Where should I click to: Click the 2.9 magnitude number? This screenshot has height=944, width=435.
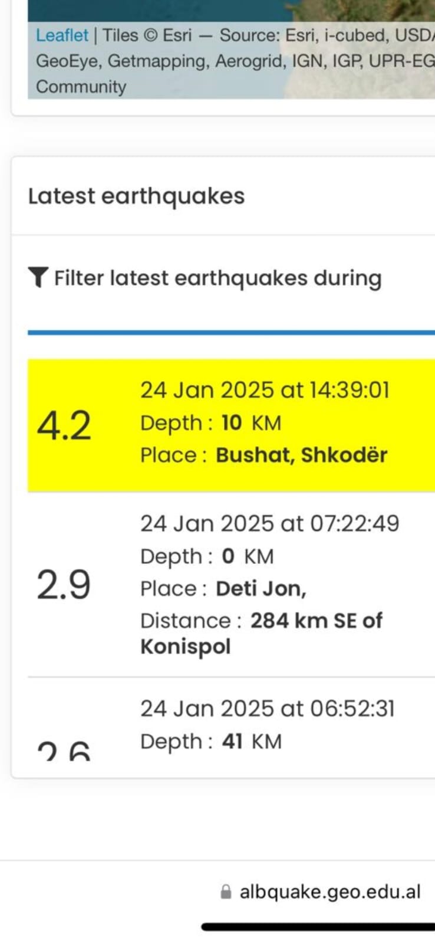pos(64,585)
